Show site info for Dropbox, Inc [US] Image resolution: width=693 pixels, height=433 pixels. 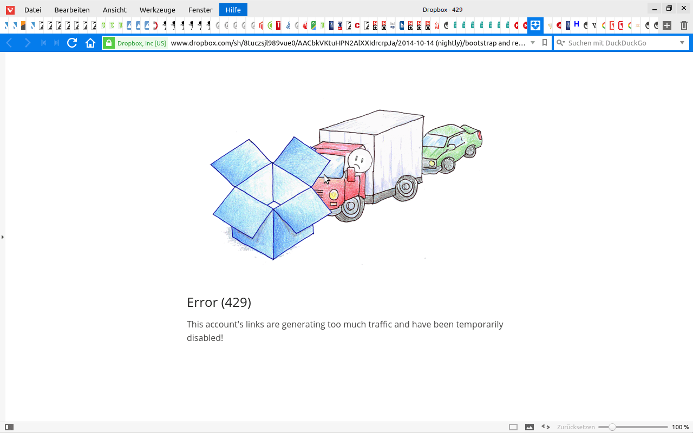coord(135,43)
